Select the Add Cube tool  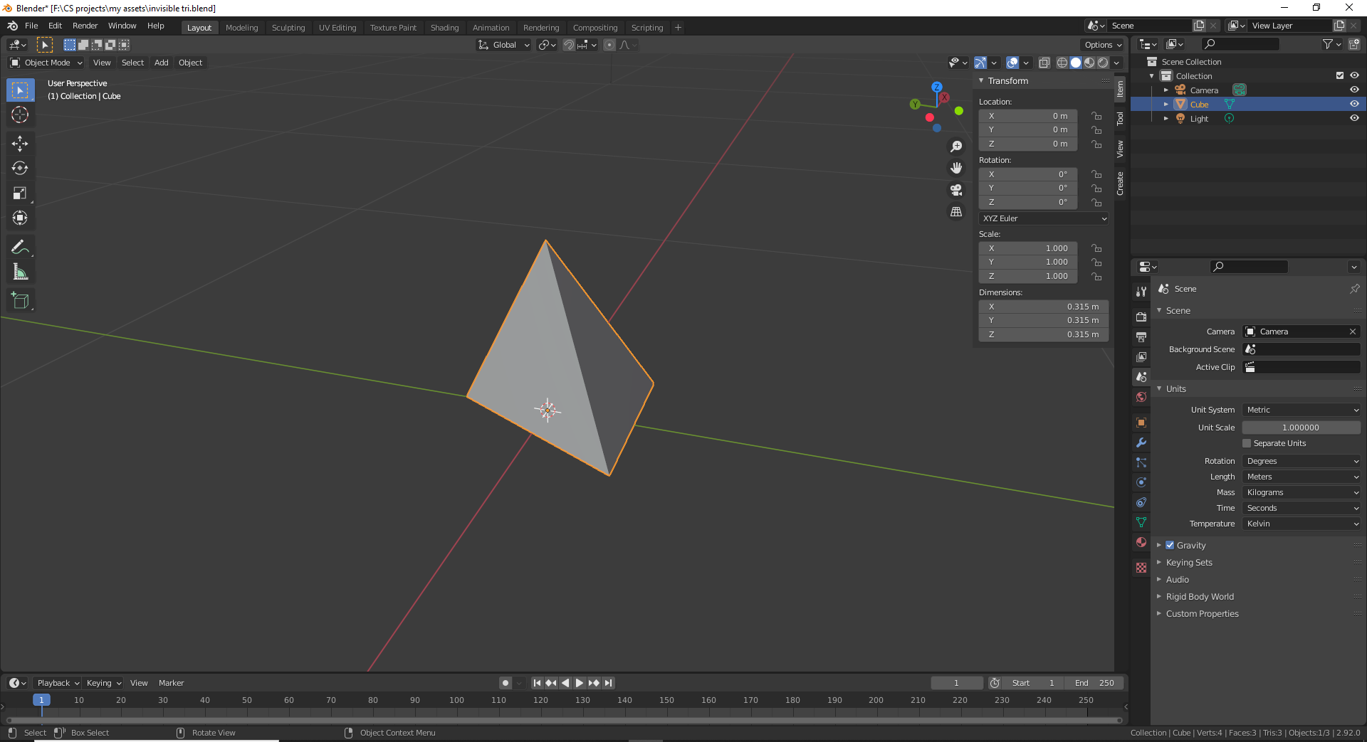(20, 301)
